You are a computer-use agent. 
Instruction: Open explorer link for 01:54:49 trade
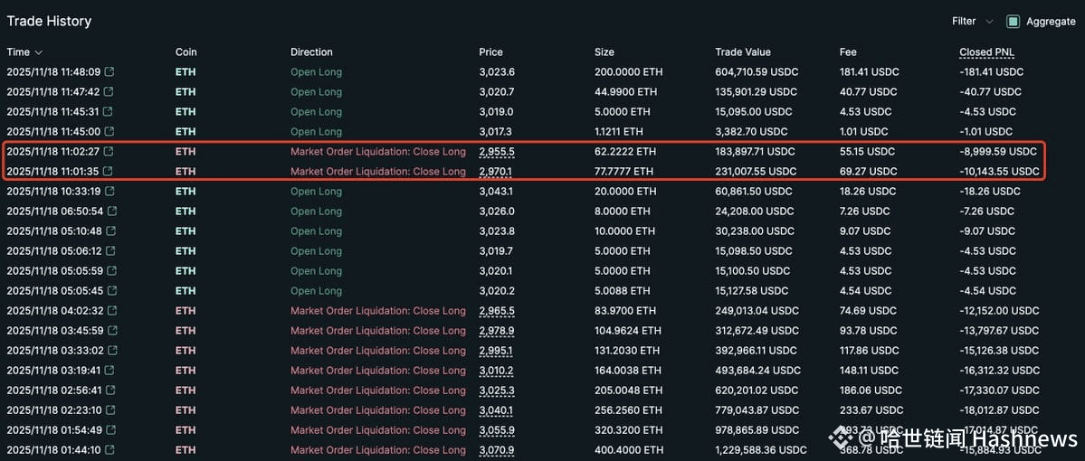click(109, 429)
